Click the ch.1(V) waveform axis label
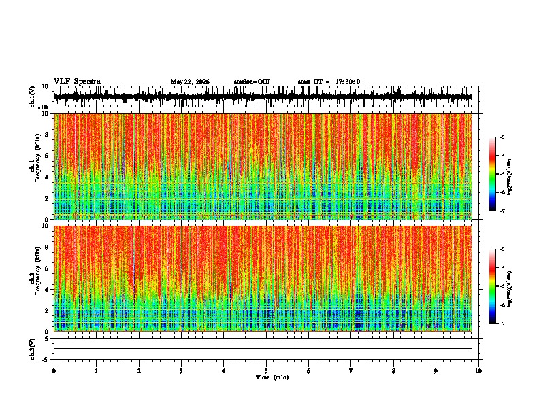Image resolution: width=539 pixels, height=416 pixels. (x=33, y=97)
